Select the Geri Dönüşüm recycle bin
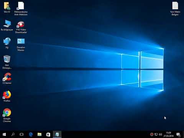 [7, 62]
